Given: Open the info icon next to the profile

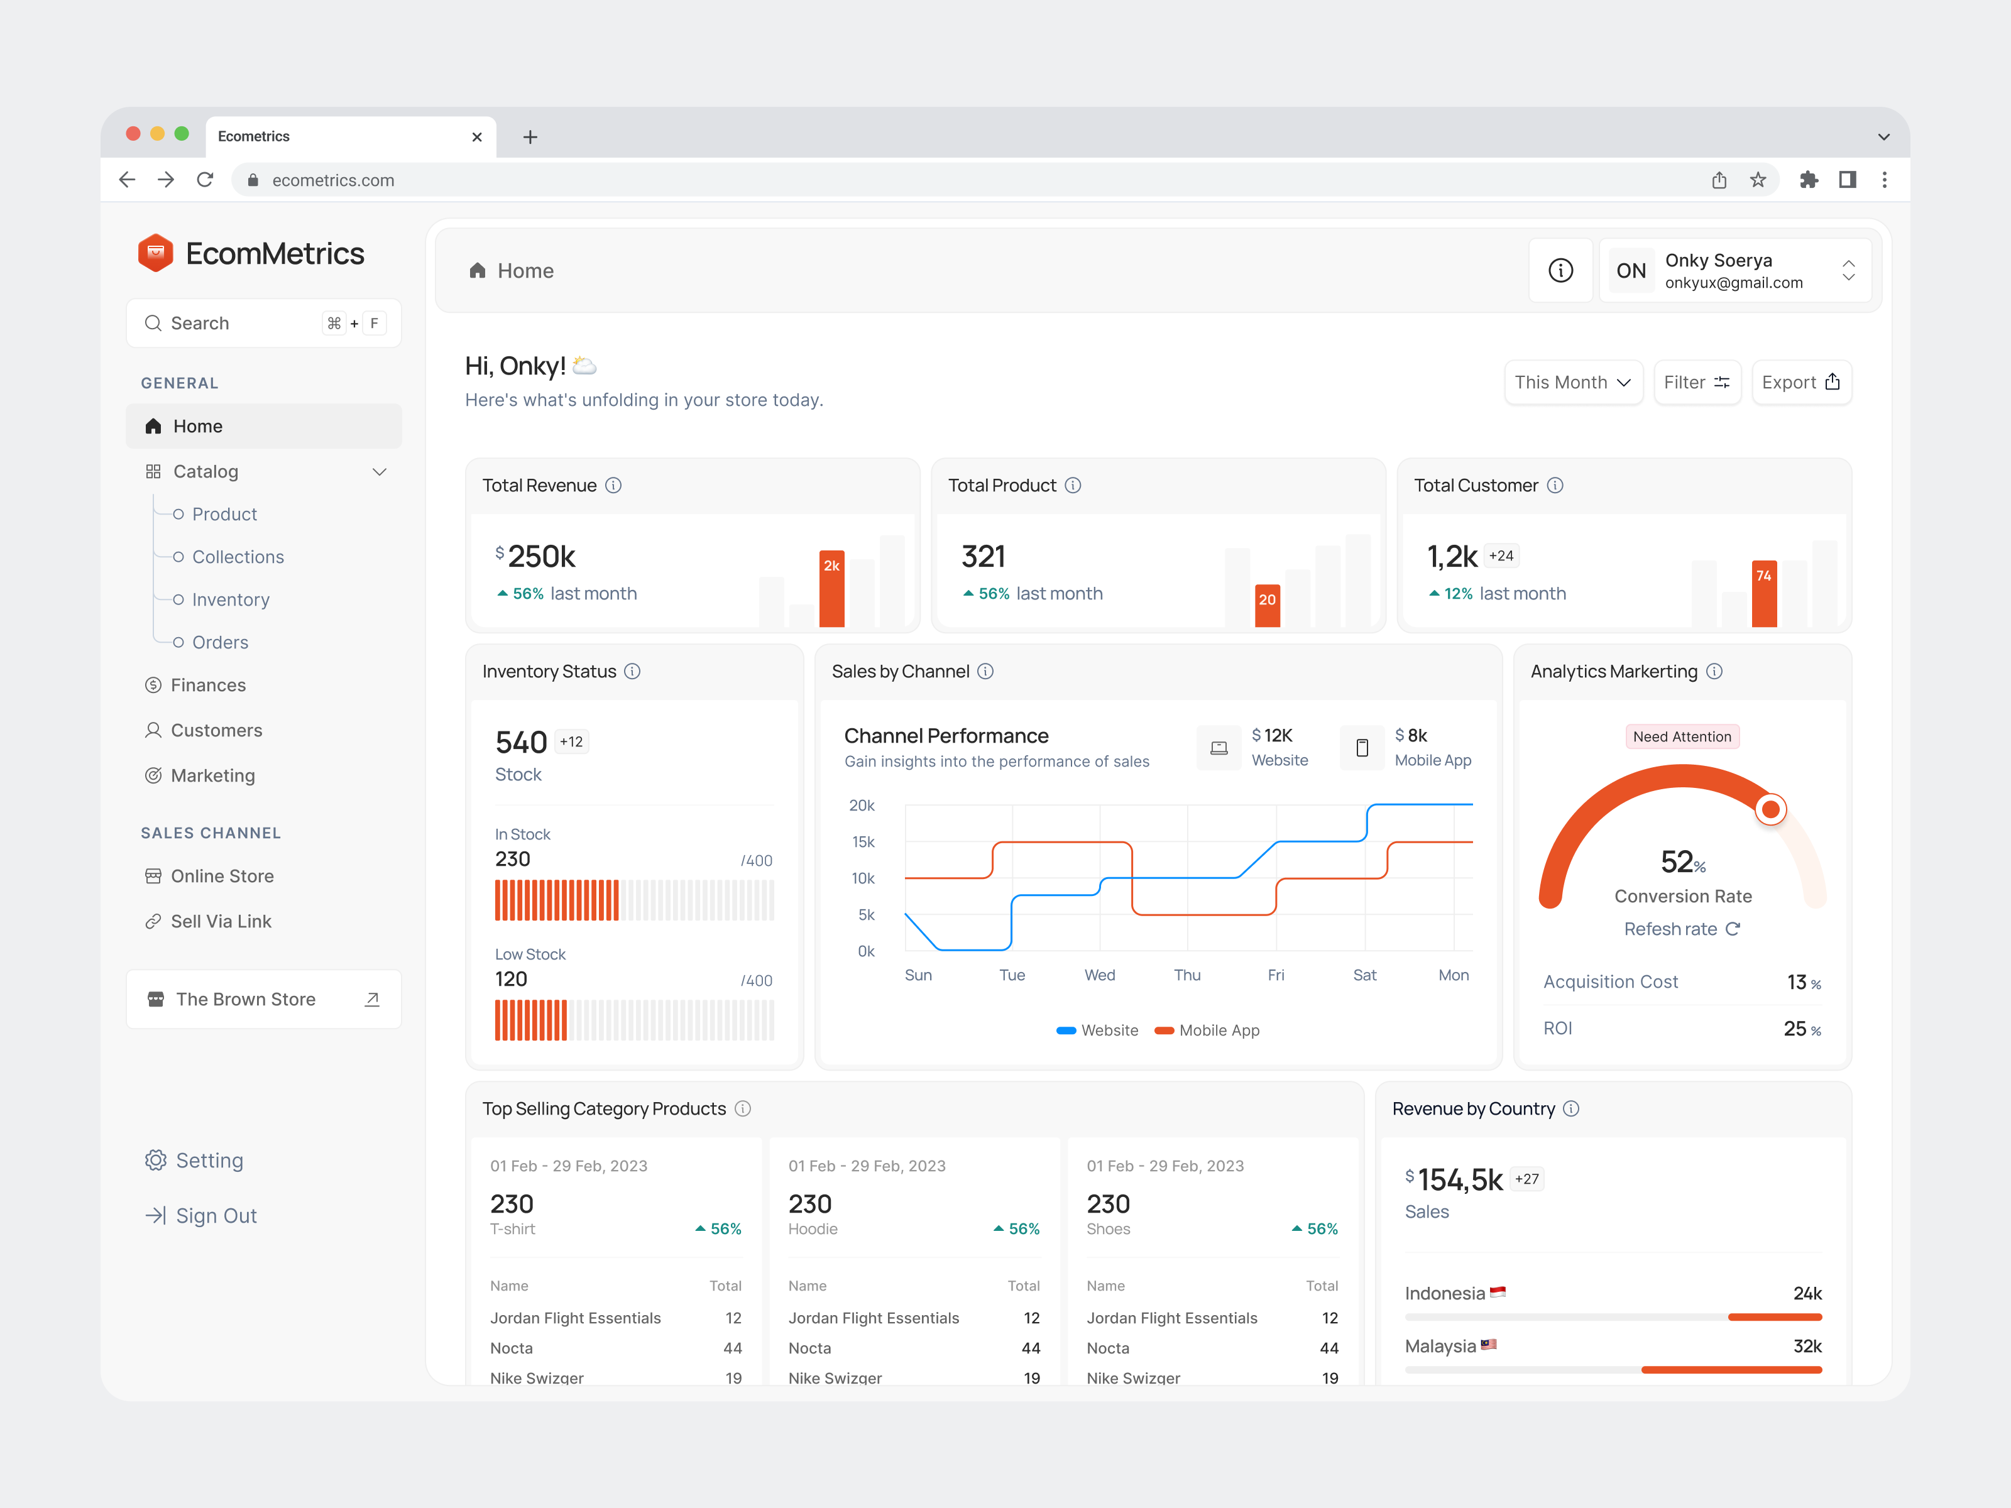Looking at the screenshot, I should 1561,270.
